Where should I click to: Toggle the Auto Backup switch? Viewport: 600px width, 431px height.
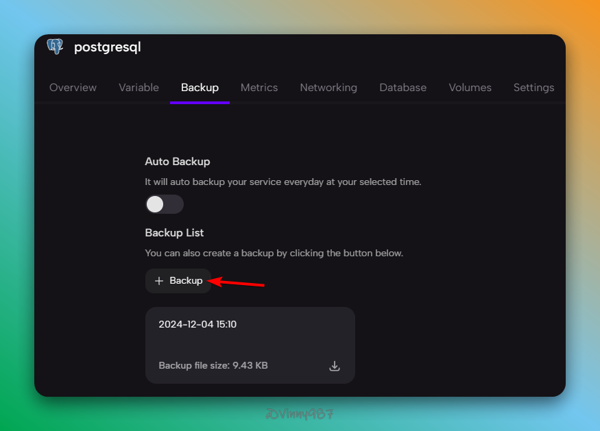pos(165,204)
